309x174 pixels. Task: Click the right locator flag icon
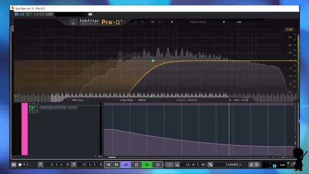click(x=74, y=164)
